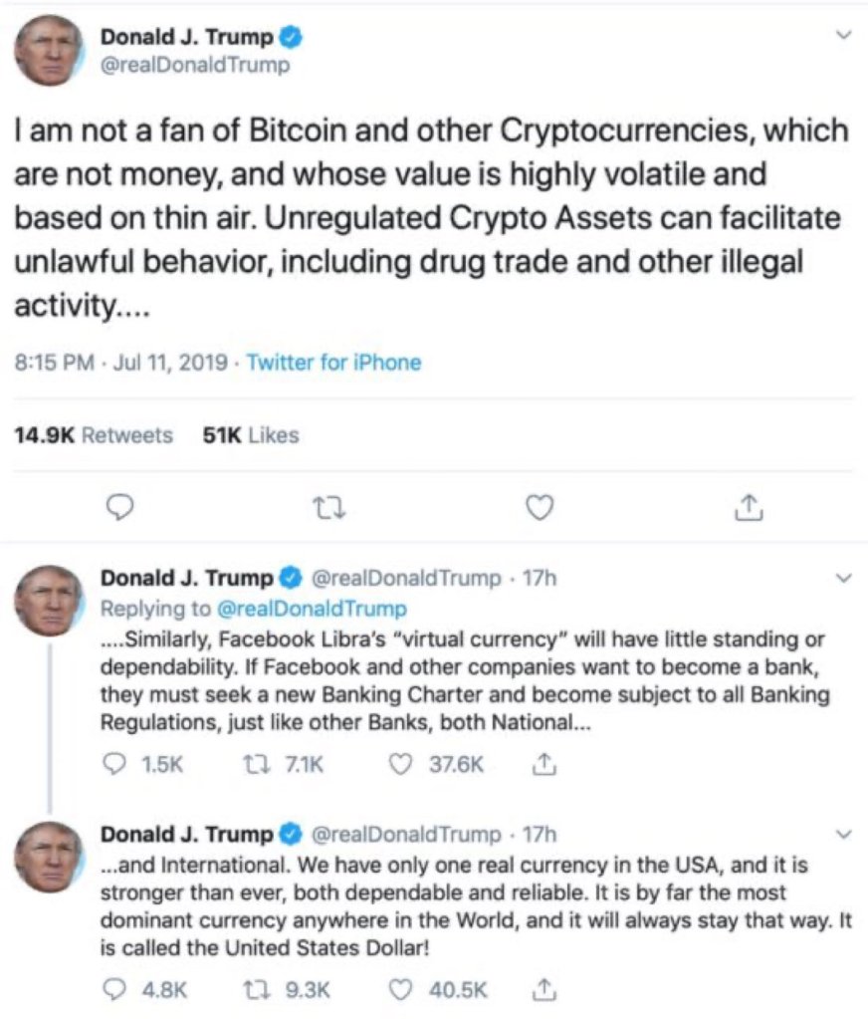
Task: Share the United States Dollar tweet
Action: pos(543,989)
